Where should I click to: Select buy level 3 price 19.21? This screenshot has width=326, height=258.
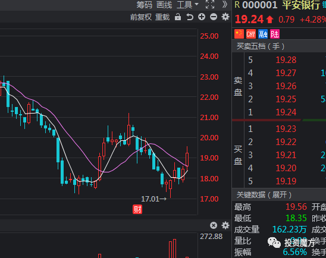286,155
